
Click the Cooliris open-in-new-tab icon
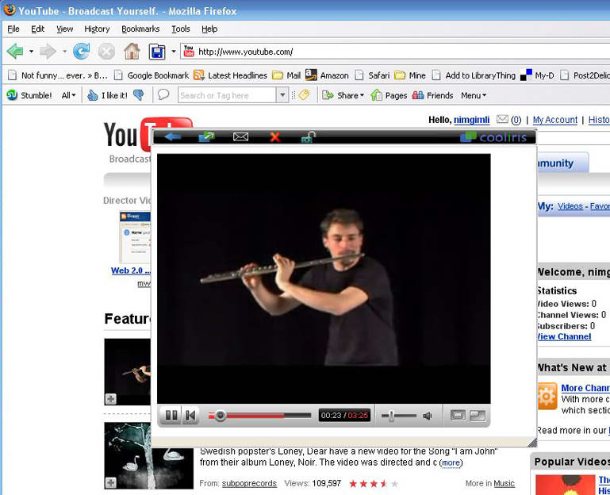pos(206,136)
